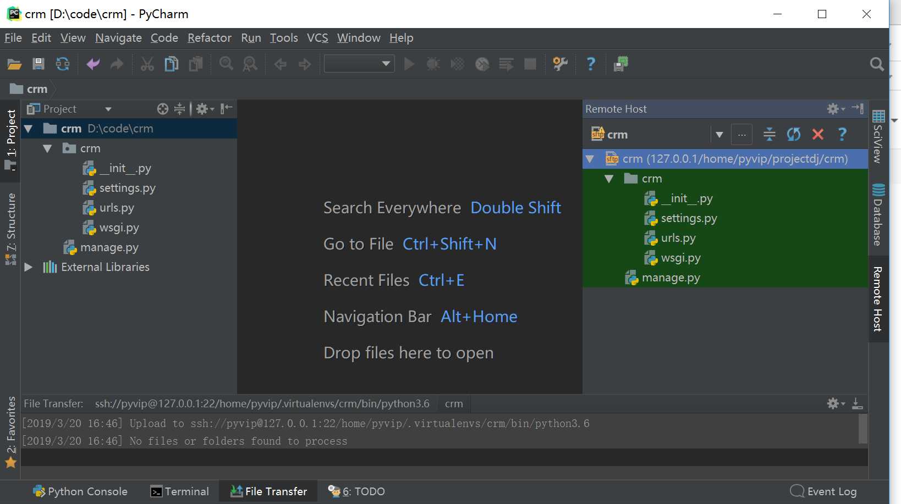This screenshot has height=504, width=901.
Task: Click the Open folder toolbar icon
Action: [x=14, y=64]
